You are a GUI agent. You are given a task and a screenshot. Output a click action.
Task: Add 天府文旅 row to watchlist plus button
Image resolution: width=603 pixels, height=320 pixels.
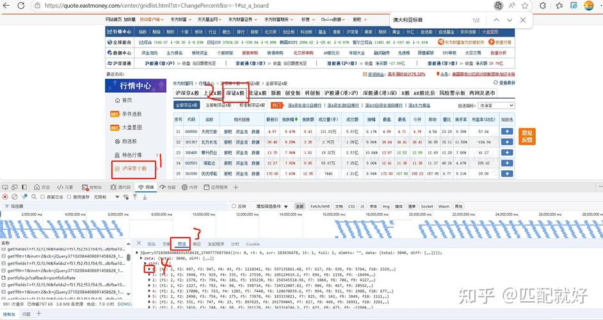[x=507, y=132]
